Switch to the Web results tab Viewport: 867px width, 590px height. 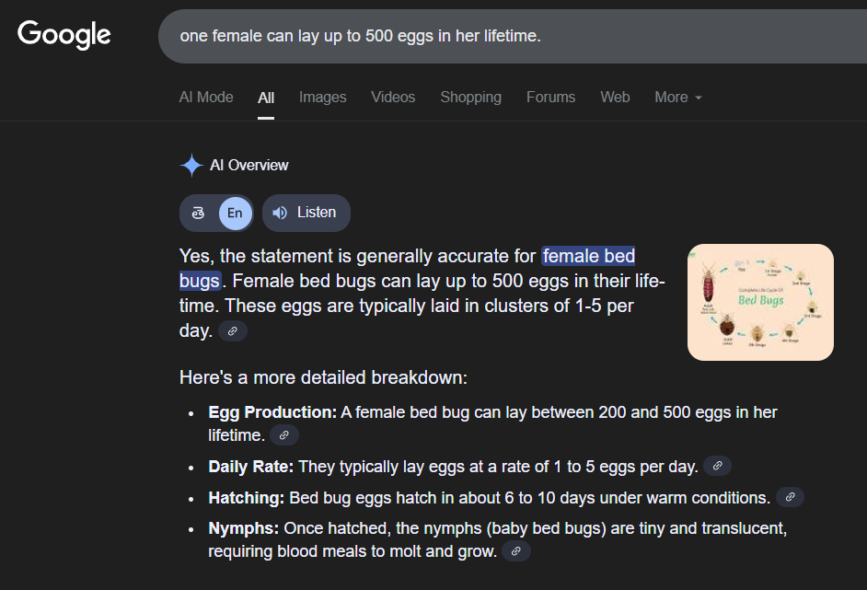(615, 97)
